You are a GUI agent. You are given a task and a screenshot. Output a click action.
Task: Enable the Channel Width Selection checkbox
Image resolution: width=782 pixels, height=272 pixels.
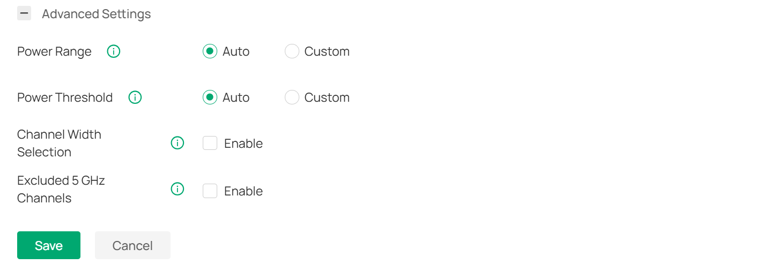(210, 143)
